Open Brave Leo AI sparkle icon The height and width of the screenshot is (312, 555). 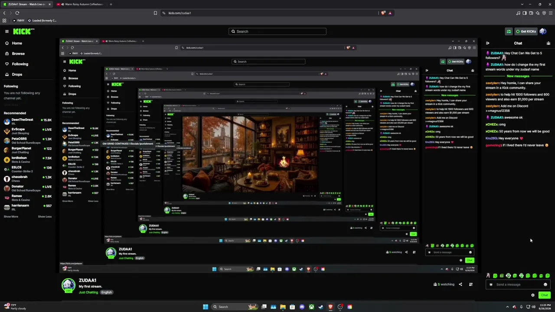coord(537,13)
